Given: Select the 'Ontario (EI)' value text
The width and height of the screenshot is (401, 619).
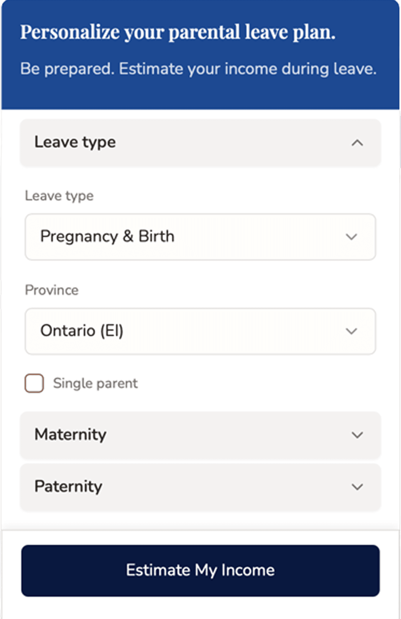Looking at the screenshot, I should (82, 331).
